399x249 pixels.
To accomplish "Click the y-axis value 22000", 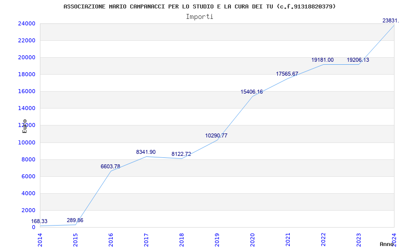I will [x=26, y=40].
